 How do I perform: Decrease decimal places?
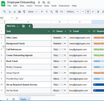tap(52, 12)
